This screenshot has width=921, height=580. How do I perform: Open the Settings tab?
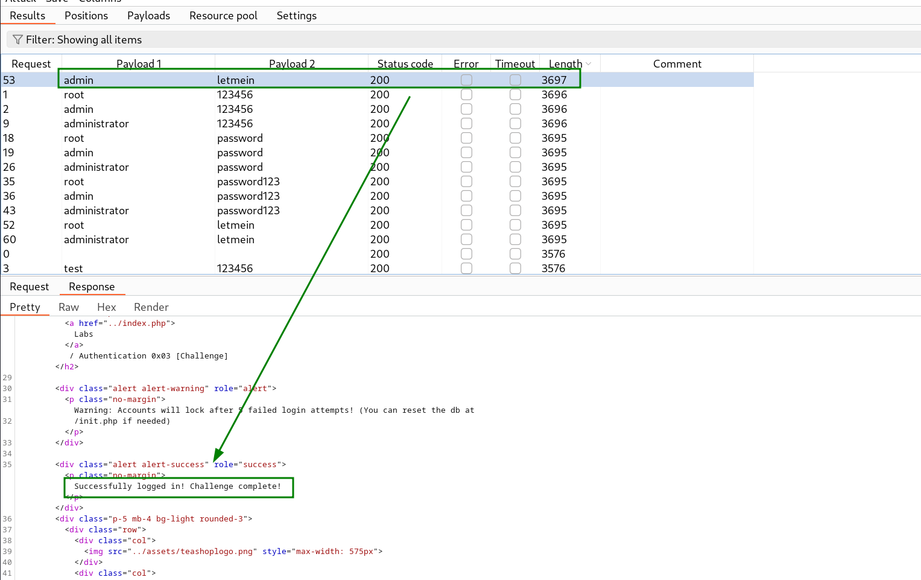296,16
